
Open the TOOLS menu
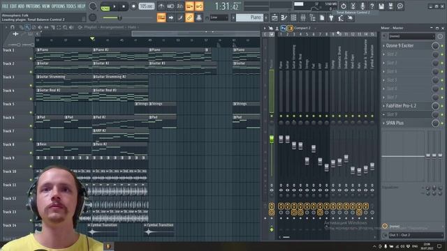click(x=71, y=6)
